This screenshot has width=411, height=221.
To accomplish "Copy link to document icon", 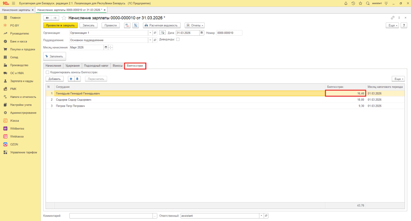I will pos(393,18).
